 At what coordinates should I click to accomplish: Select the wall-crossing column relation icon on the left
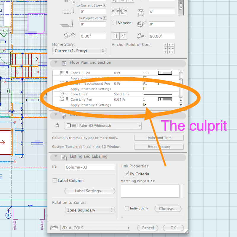pyautogui.click(x=116, y=12)
